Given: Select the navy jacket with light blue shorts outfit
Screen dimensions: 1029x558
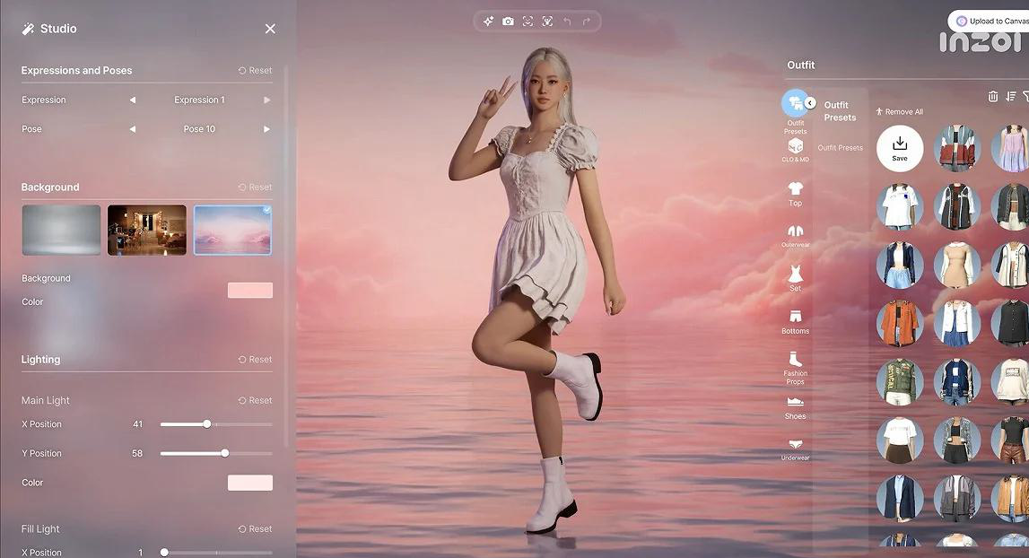Looking at the screenshot, I should click(900, 266).
